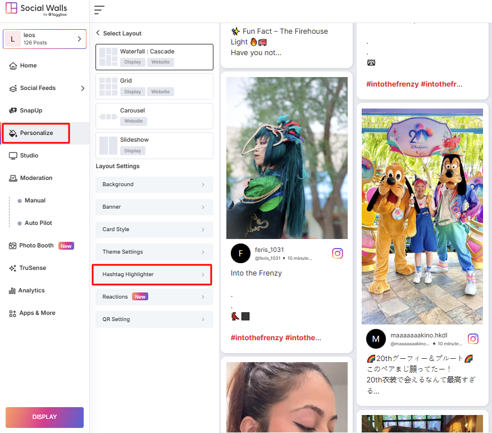Select the Slideshow layout option
The image size is (492, 433).
pyautogui.click(x=154, y=145)
